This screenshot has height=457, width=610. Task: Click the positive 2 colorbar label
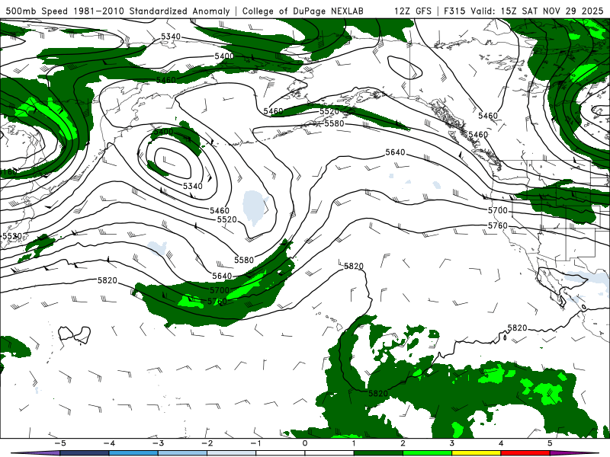403,443
